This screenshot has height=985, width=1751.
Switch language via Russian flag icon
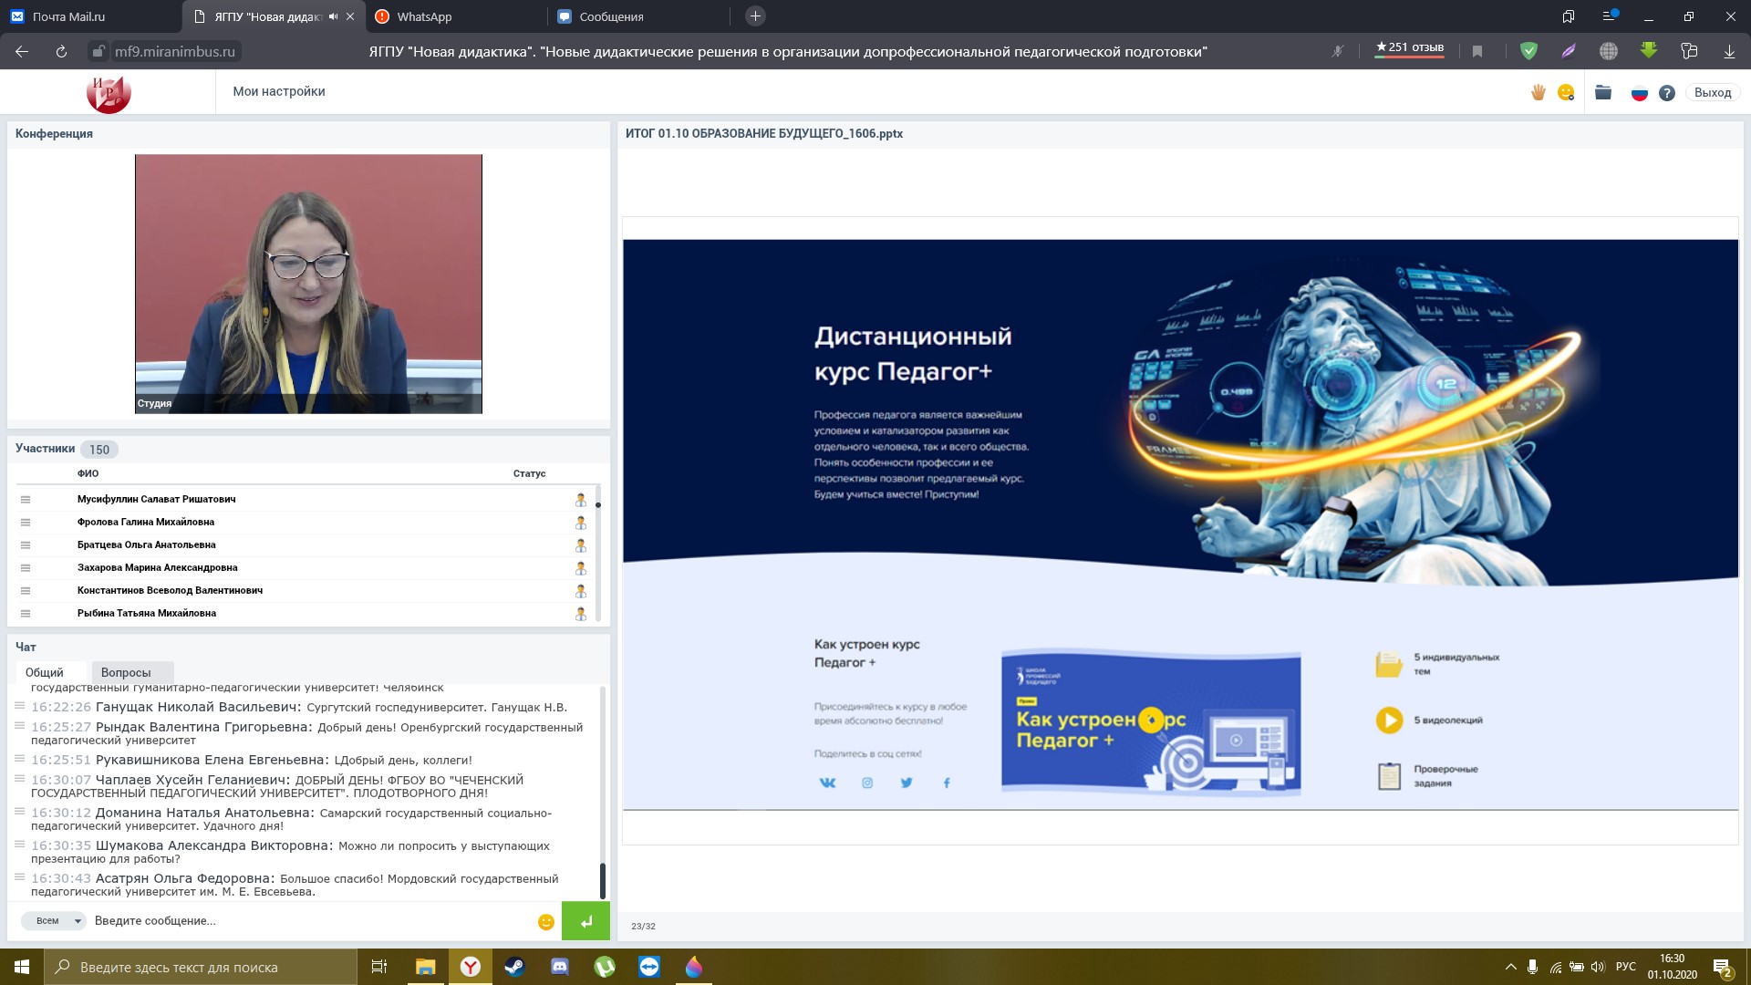(1639, 93)
